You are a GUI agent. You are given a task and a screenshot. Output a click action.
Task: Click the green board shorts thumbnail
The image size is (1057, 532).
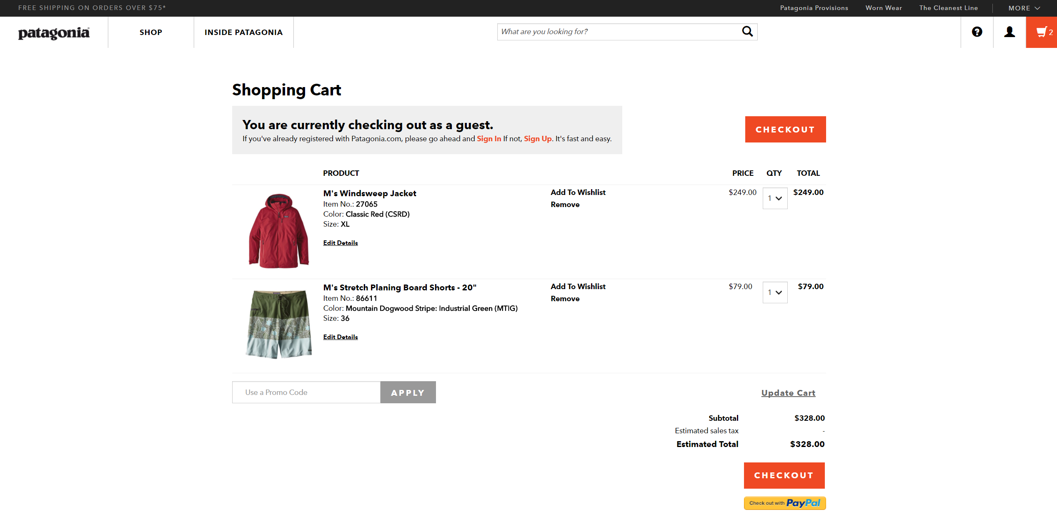(278, 324)
